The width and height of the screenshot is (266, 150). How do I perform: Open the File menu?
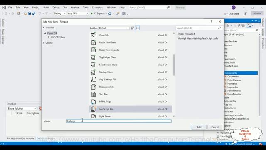(10, 7)
